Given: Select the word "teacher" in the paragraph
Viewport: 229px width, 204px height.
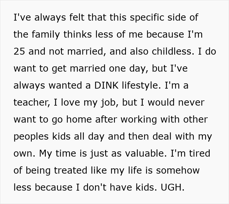Looking at the screenshot, I should click(27, 102).
